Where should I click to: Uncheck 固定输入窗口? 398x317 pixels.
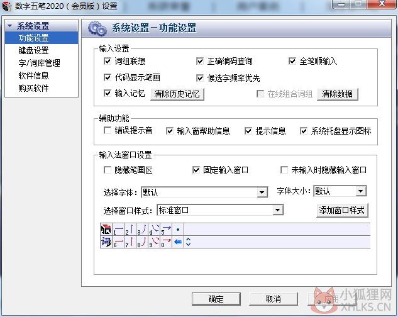point(196,170)
